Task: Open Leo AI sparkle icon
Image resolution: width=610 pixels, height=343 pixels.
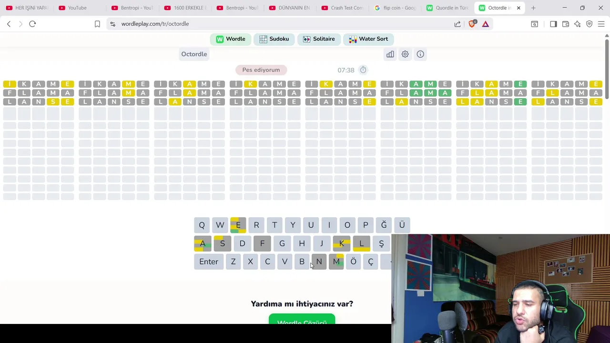Action: [578, 24]
